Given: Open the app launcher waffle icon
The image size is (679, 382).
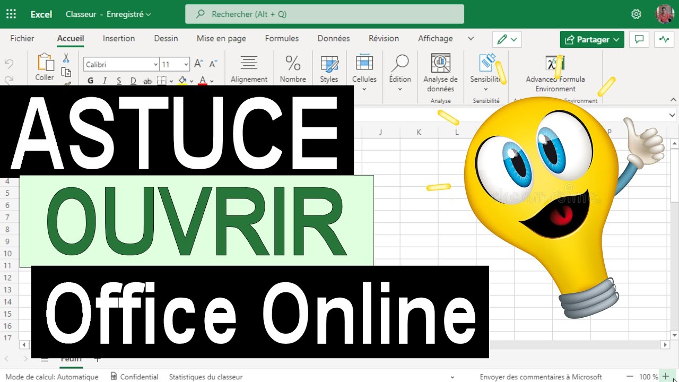Looking at the screenshot, I should pos(11,14).
